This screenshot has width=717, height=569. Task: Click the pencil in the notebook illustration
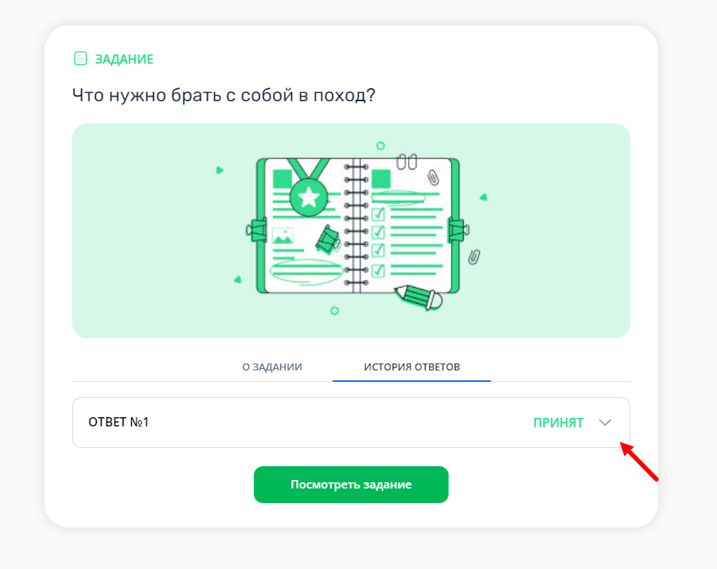tap(419, 297)
